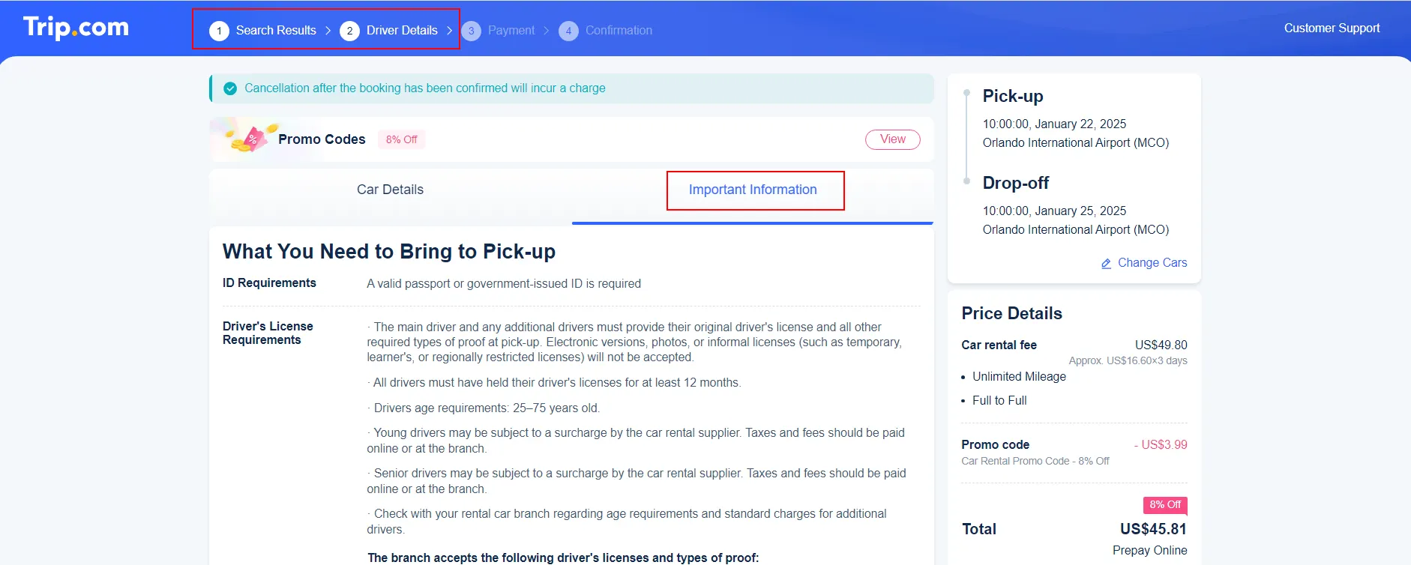Click chevron after Payment step
The image size is (1411, 565).
click(546, 31)
